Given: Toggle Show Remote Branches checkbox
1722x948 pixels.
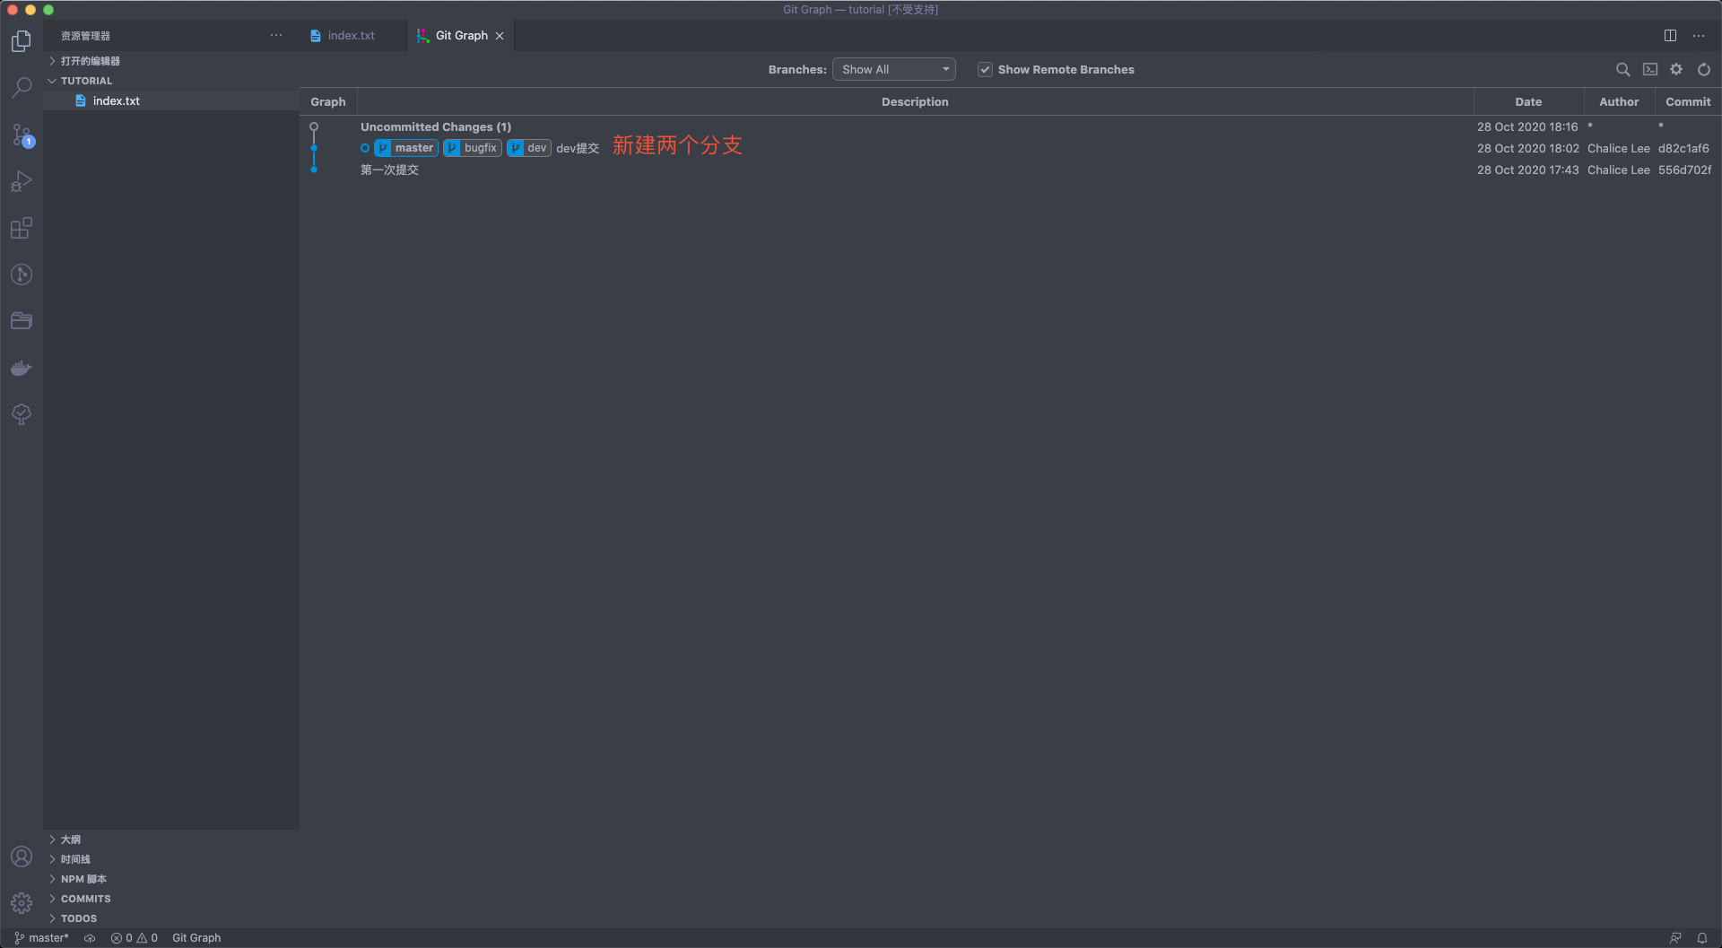Looking at the screenshot, I should (x=985, y=70).
